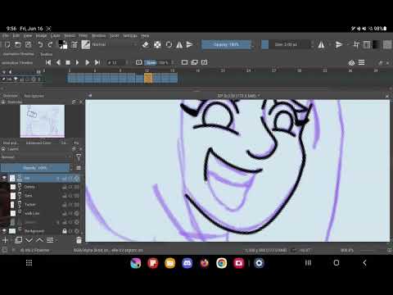Redo the last action
Image resolution: width=393 pixels, height=295 pixels.
(x=50, y=44)
